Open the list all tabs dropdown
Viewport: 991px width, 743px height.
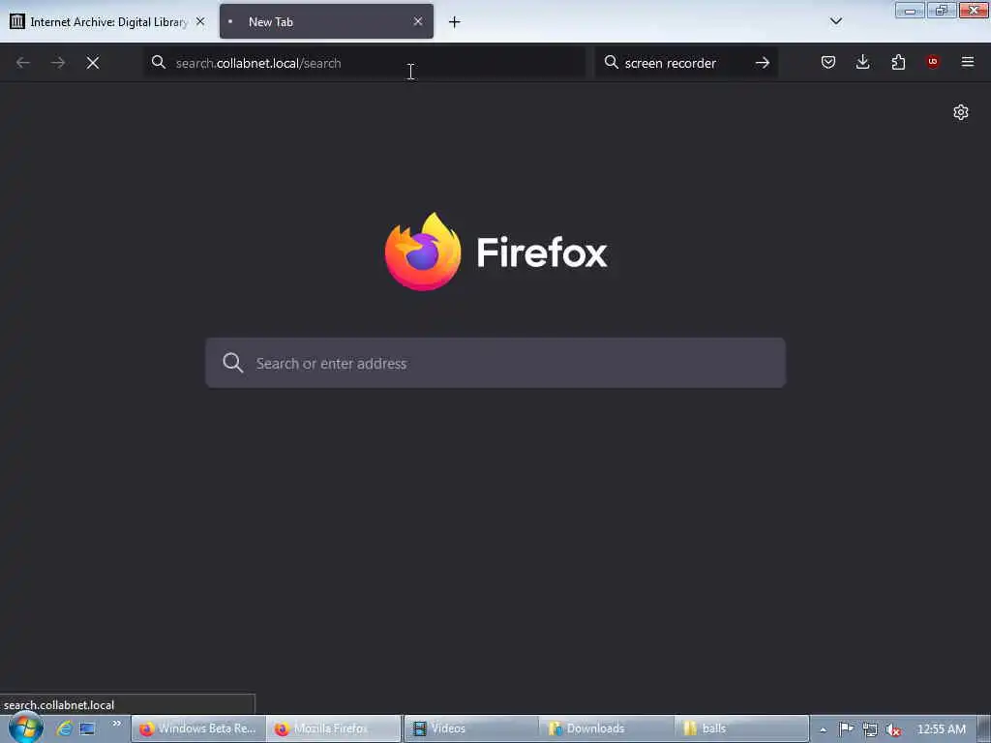[x=835, y=21]
